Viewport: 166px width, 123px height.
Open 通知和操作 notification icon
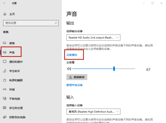5,62
